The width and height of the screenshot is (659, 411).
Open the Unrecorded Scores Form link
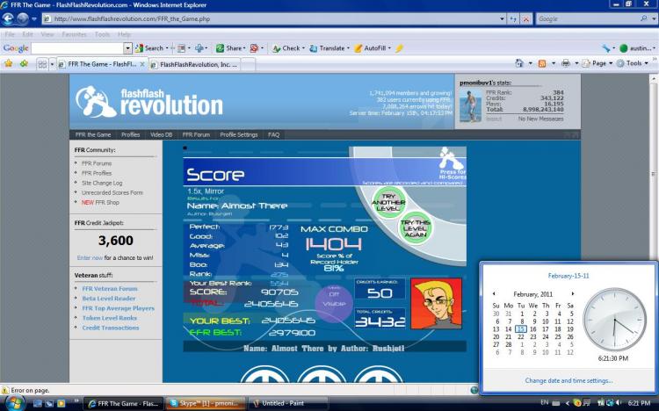pos(112,193)
